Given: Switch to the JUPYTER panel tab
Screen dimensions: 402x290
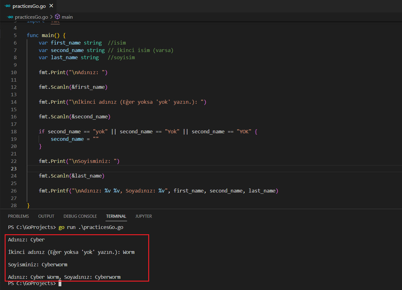Looking at the screenshot, I should (x=144, y=216).
